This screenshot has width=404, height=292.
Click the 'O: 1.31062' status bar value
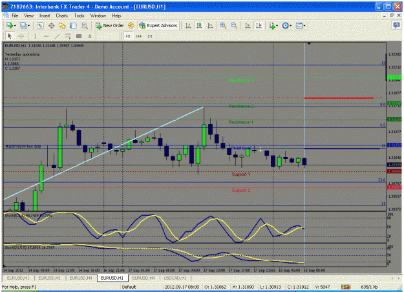coord(215,287)
